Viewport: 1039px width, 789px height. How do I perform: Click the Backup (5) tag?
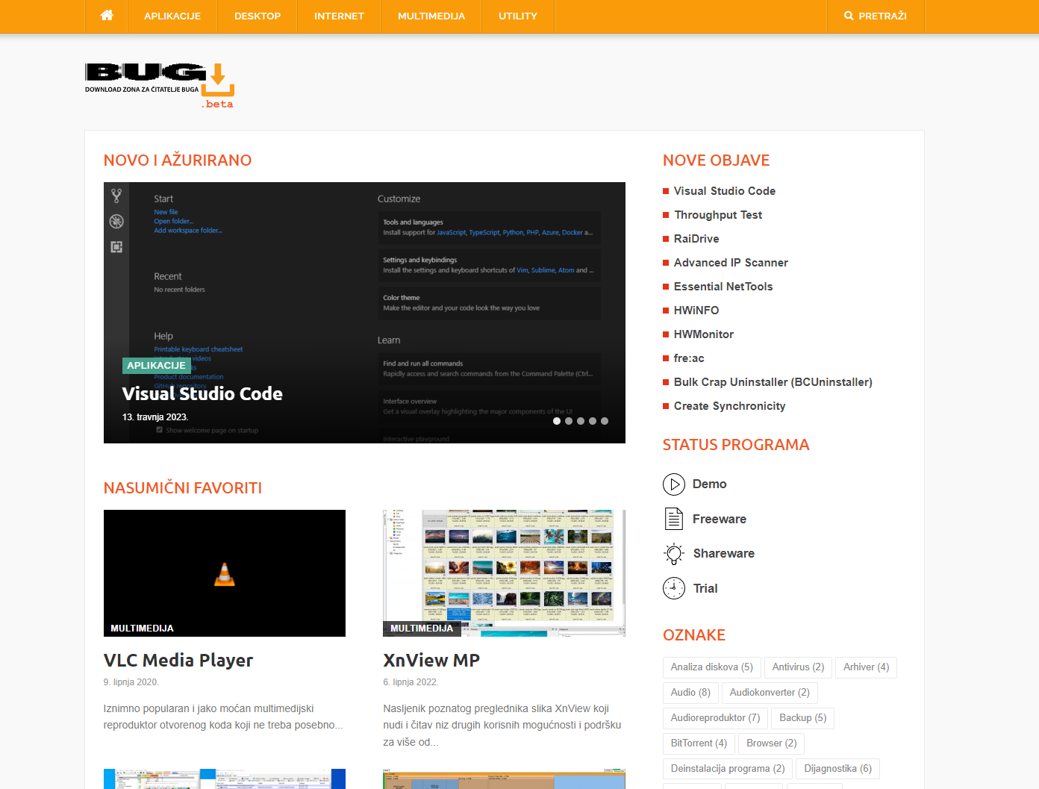click(802, 718)
